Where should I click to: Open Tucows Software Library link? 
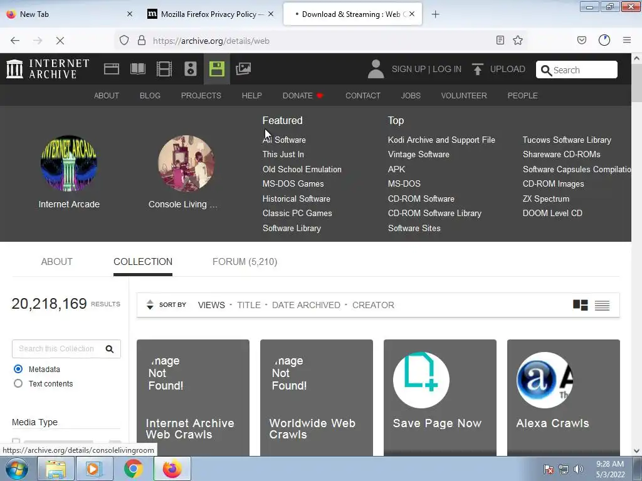567,140
